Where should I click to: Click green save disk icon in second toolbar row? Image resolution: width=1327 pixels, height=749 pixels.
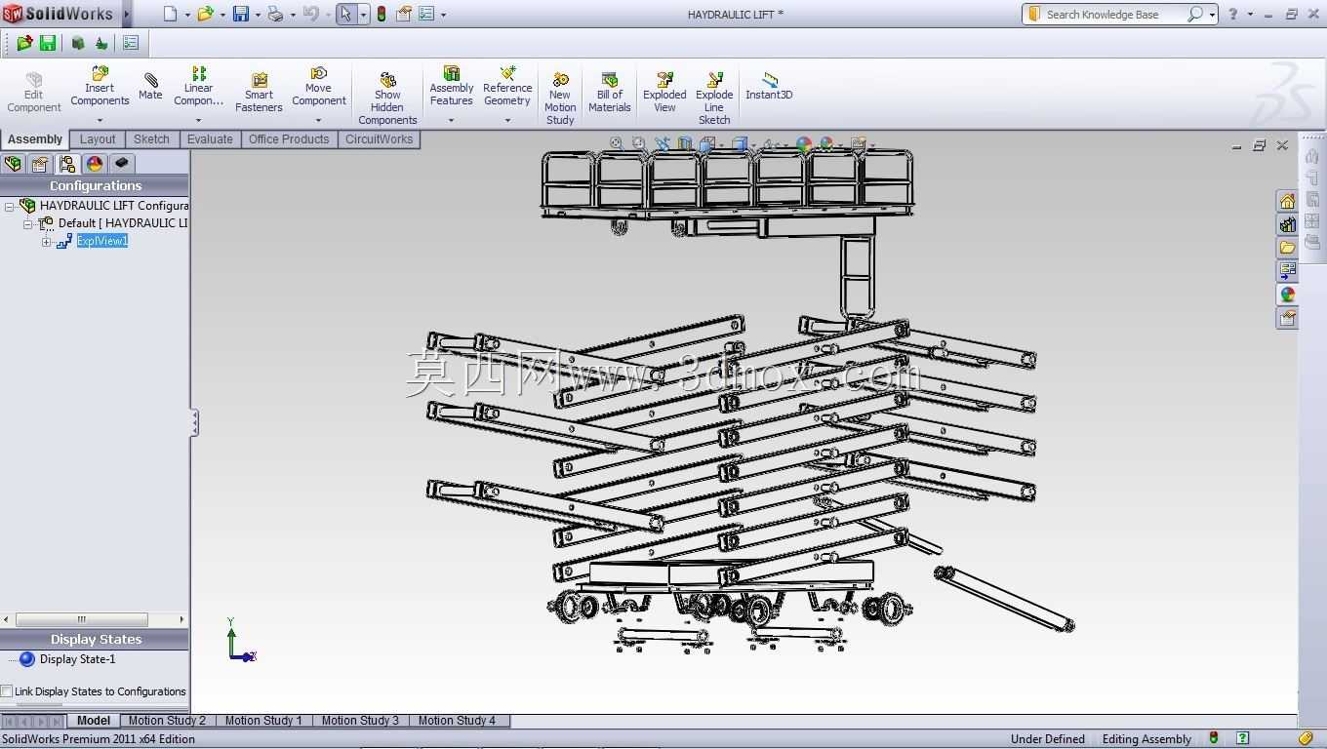click(48, 43)
